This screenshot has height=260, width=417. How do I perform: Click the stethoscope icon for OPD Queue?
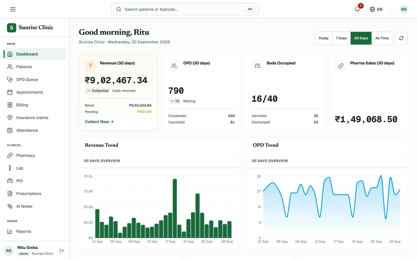10,80
